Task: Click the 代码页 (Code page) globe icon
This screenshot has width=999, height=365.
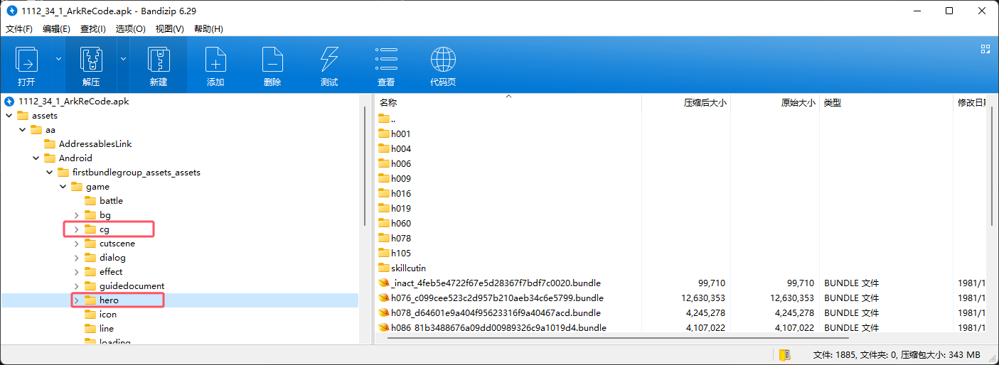Action: [443, 60]
